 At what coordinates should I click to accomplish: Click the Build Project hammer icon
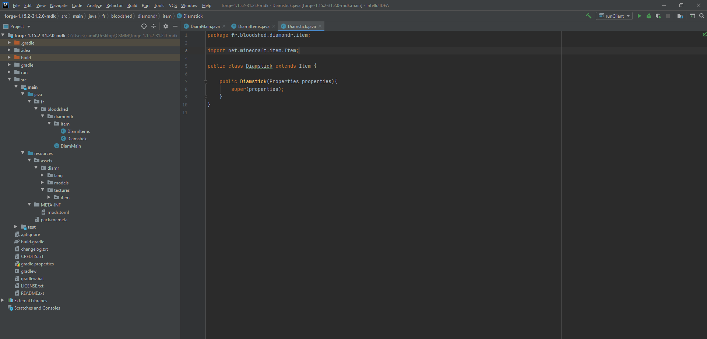click(x=588, y=16)
